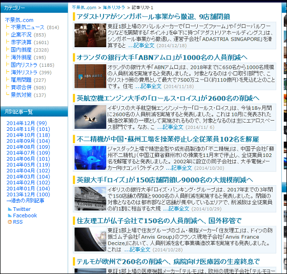
Task: Open 2014年03月 monthly archive
Action: [28, 177]
